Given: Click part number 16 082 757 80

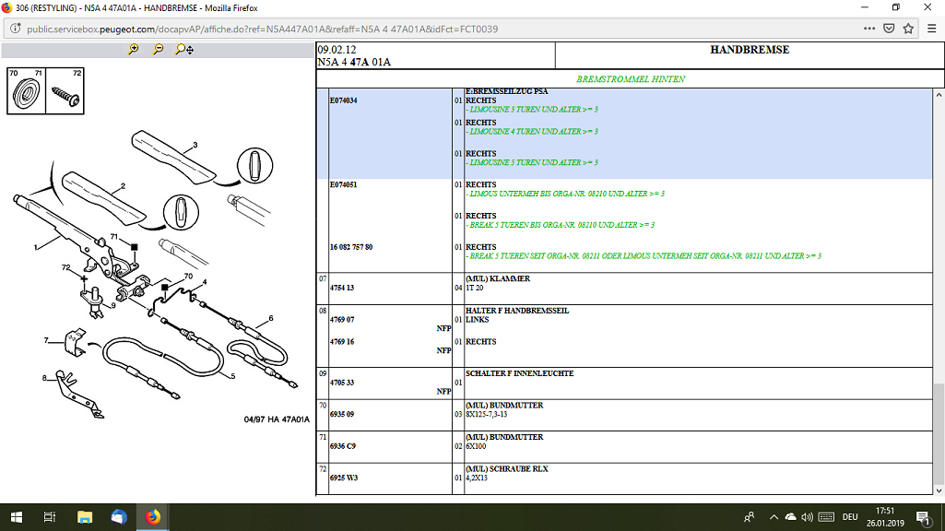Looking at the screenshot, I should [350, 247].
